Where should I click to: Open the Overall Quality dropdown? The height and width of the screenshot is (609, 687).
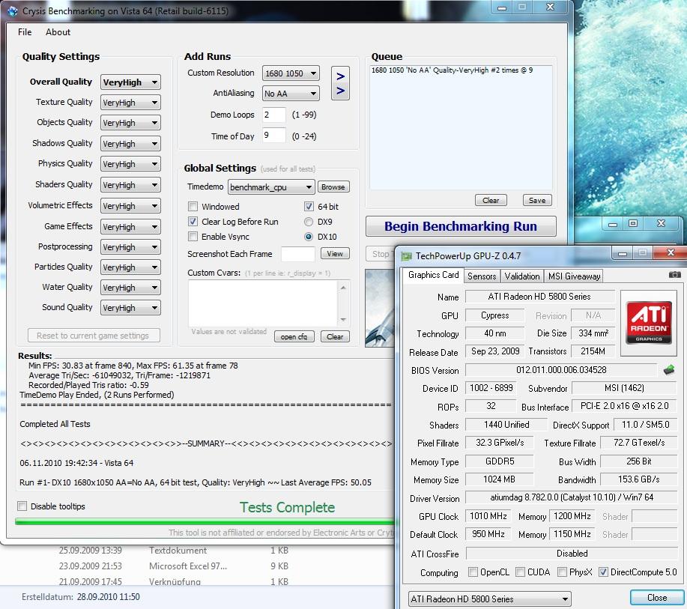coord(130,82)
